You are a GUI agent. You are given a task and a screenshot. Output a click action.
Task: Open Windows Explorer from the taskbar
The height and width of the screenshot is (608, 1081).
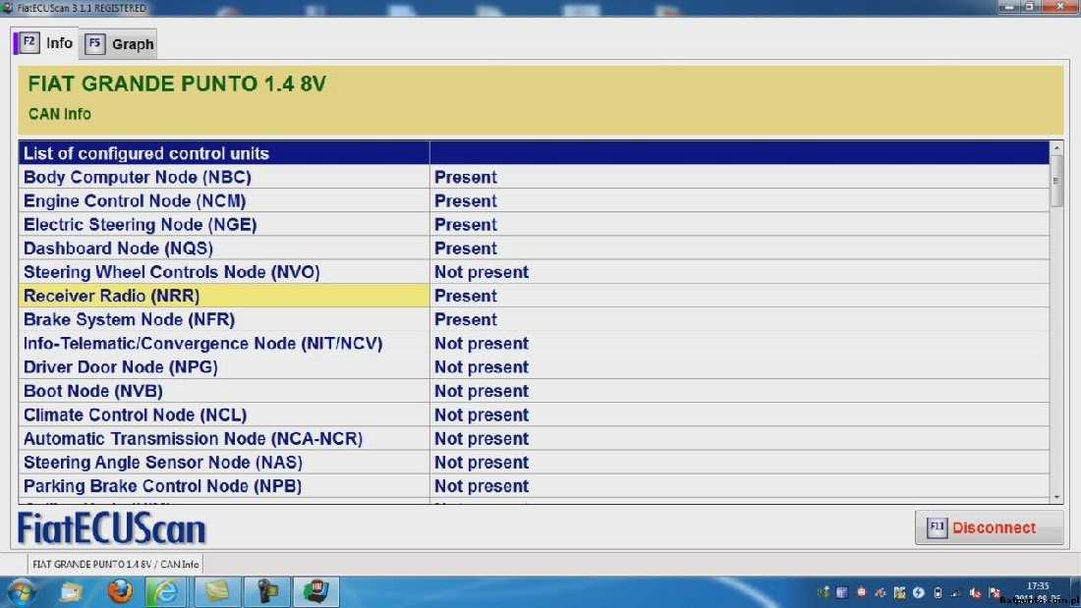click(x=71, y=592)
